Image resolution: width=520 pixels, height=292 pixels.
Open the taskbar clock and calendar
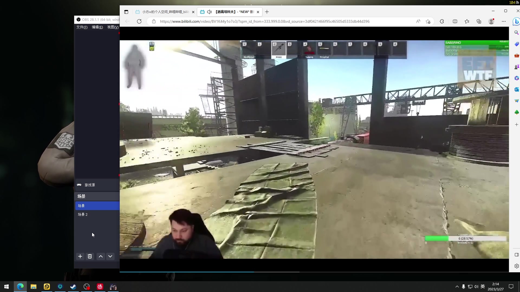tap(496, 287)
